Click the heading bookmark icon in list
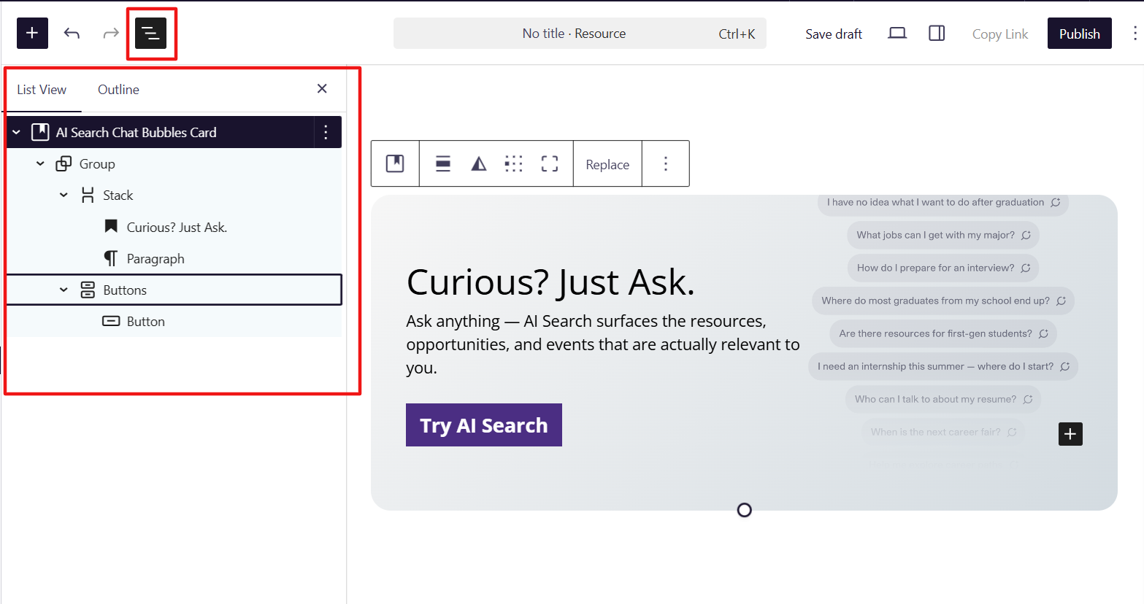 [111, 226]
